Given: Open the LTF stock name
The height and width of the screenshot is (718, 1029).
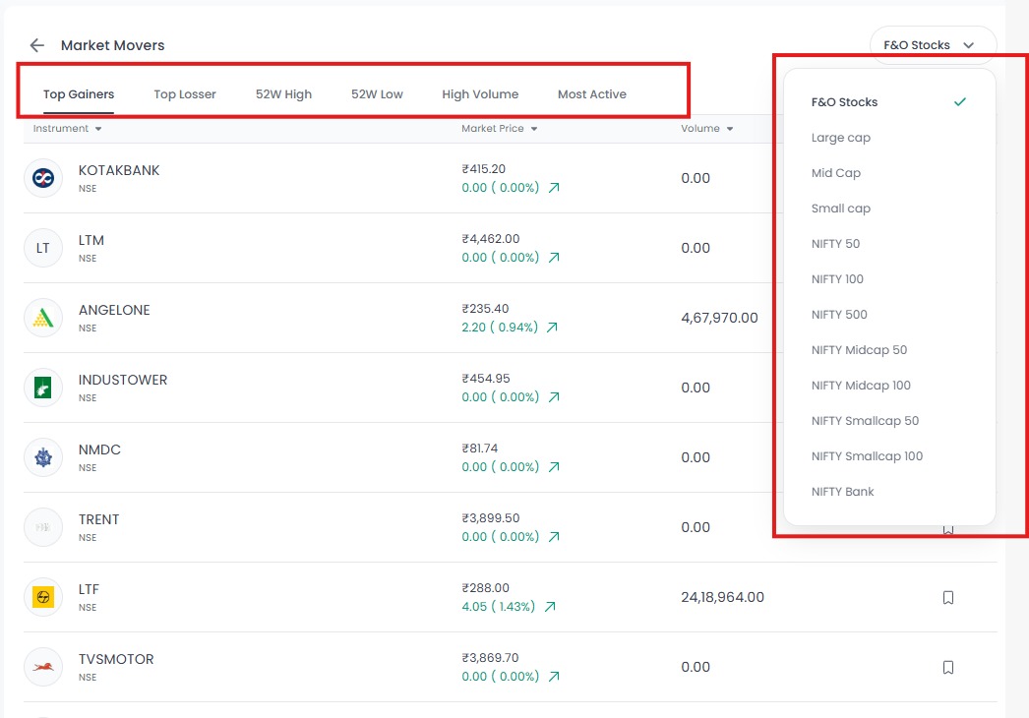Looking at the screenshot, I should tap(89, 589).
